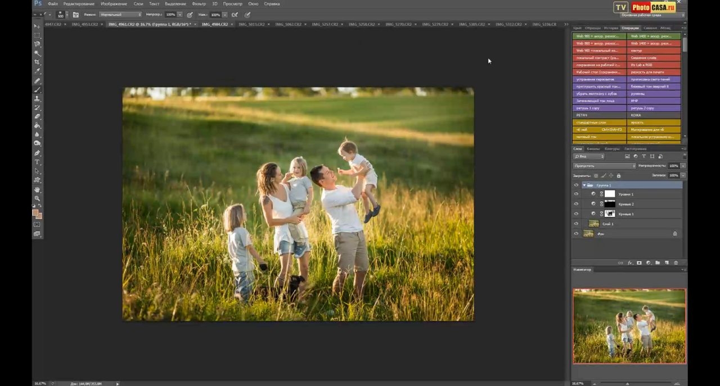720x386 pixels.
Task: Toggle lock transparent pixels in Layers panel
Action: 596,175
